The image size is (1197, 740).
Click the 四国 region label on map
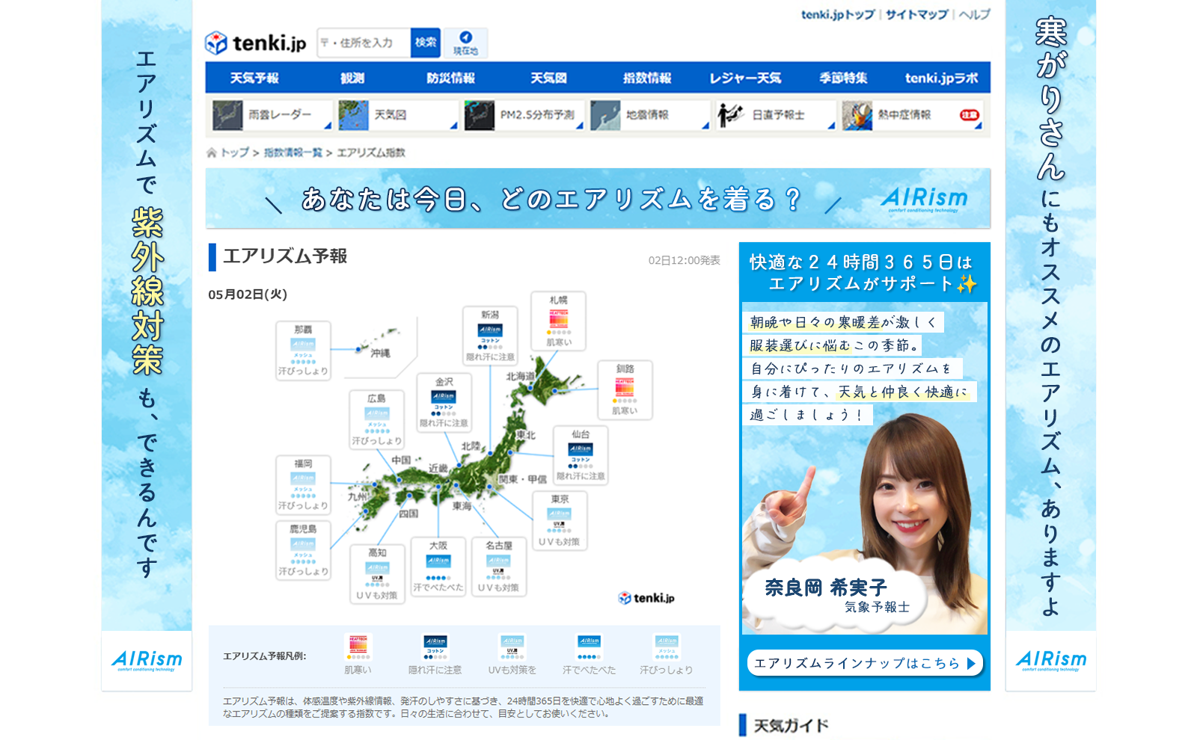coord(408,514)
